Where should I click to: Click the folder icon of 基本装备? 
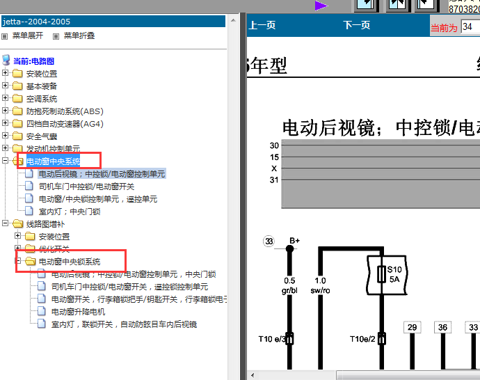[17, 86]
